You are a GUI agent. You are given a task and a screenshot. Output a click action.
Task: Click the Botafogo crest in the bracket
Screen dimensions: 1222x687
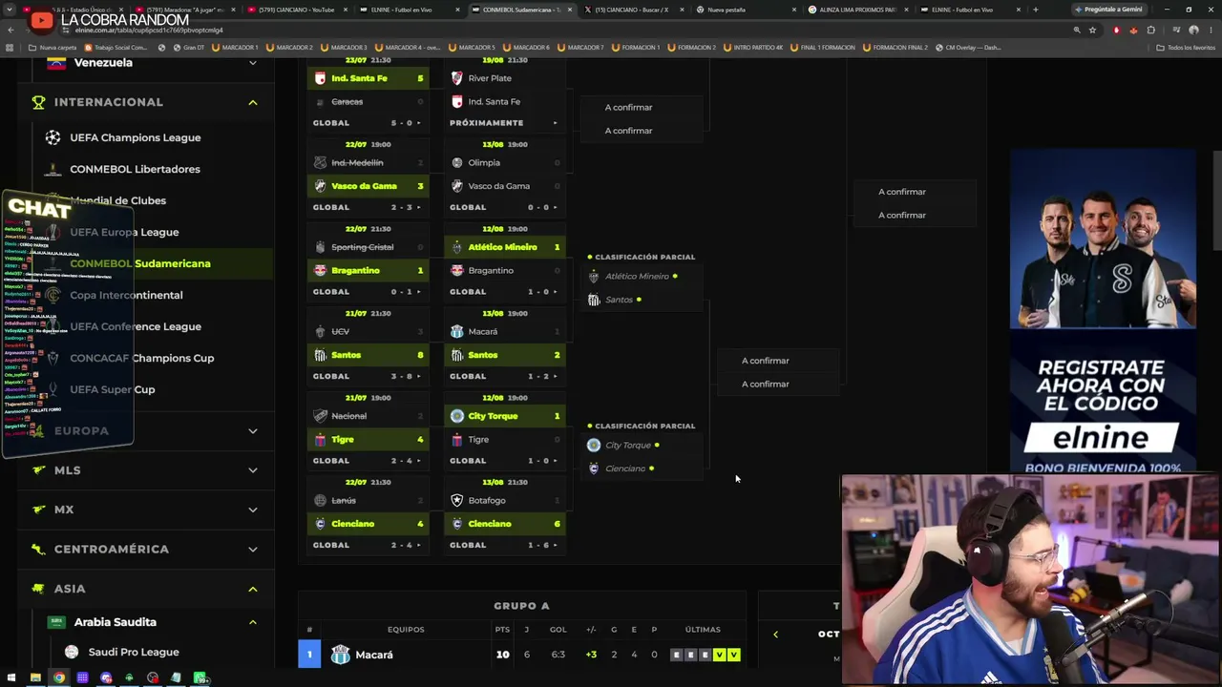tap(457, 500)
